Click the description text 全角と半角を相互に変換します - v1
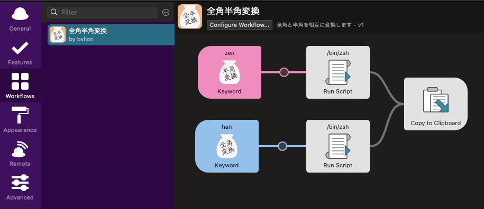This screenshot has height=209, width=484. (320, 25)
